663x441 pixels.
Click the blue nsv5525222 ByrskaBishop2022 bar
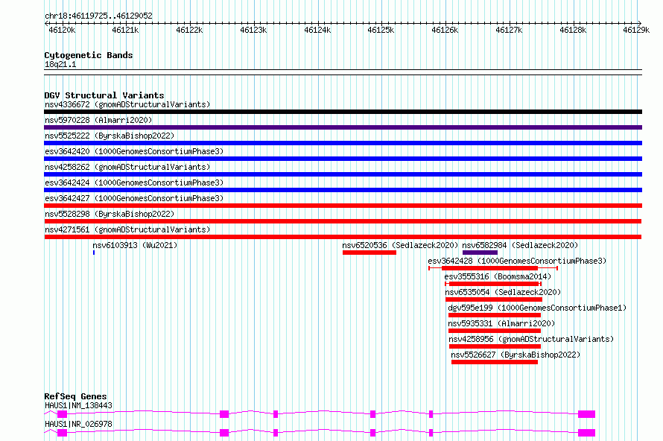click(x=343, y=143)
